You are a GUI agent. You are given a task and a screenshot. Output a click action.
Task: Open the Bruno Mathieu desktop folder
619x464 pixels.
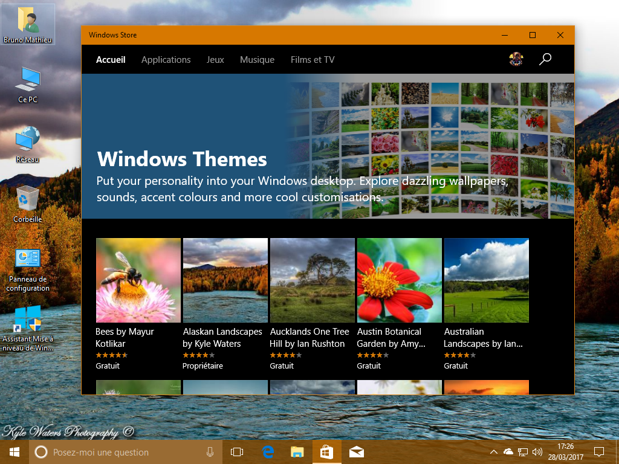[28, 24]
